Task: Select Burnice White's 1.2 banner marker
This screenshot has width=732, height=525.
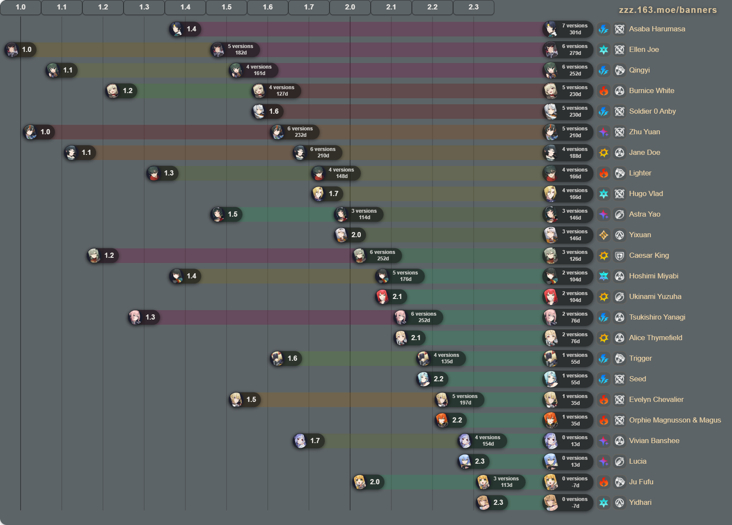Action: coord(121,91)
